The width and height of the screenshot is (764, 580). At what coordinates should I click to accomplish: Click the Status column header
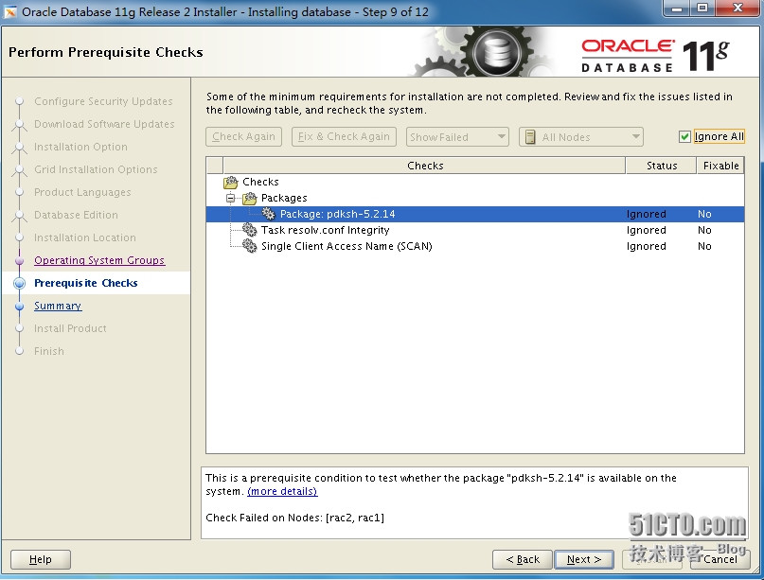coord(661,166)
